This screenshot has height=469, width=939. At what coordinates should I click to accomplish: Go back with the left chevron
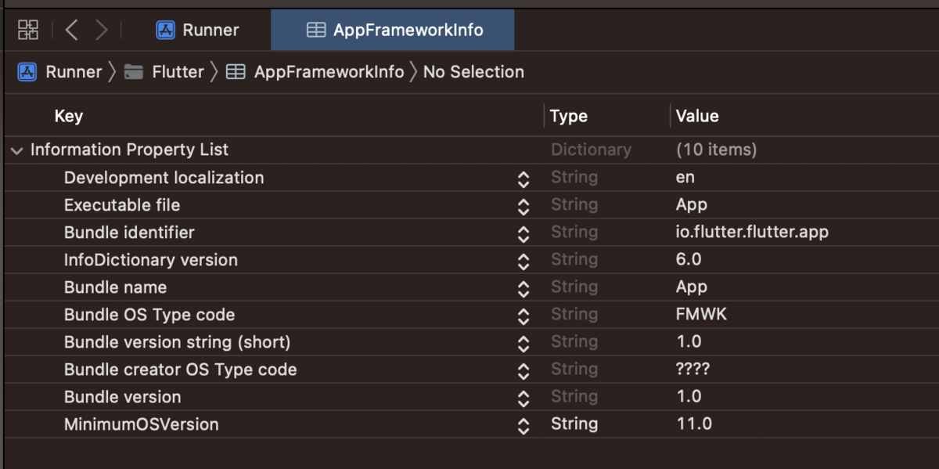(x=72, y=31)
